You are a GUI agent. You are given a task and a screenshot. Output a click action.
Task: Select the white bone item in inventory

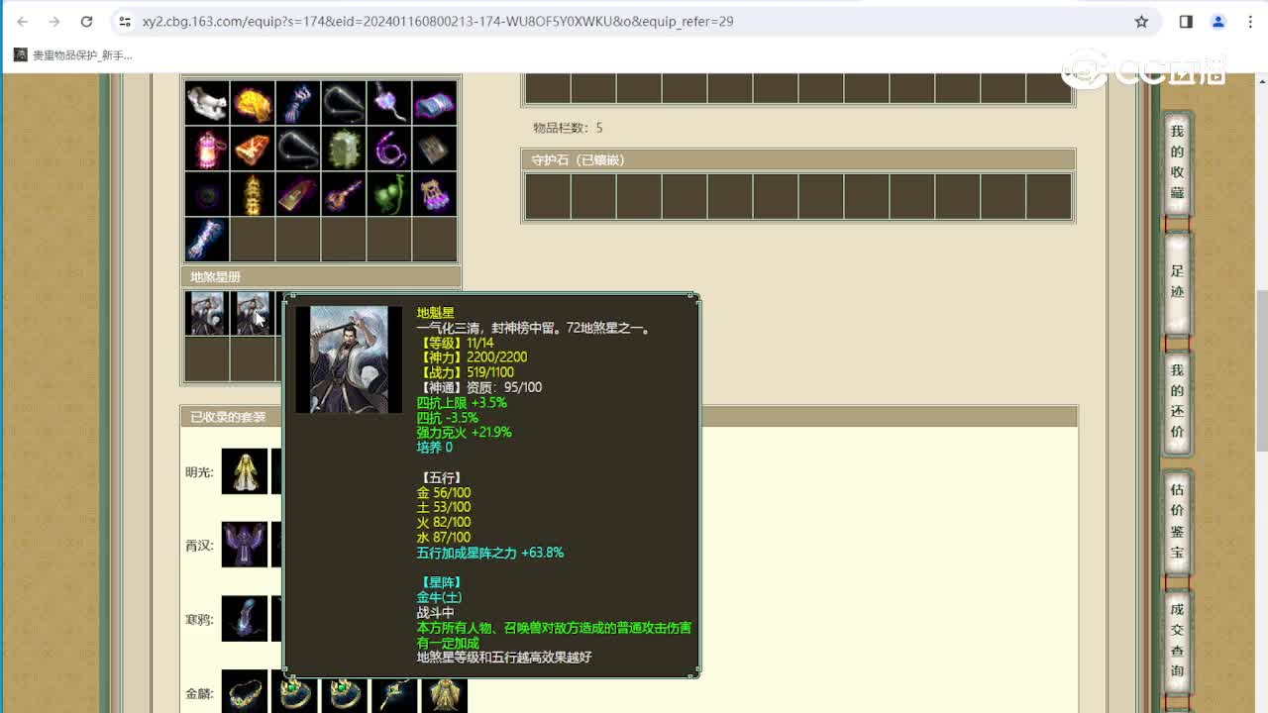[x=207, y=102]
